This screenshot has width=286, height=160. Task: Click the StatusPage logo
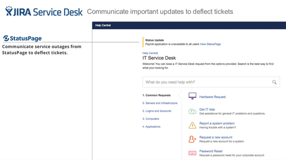(x=23, y=39)
